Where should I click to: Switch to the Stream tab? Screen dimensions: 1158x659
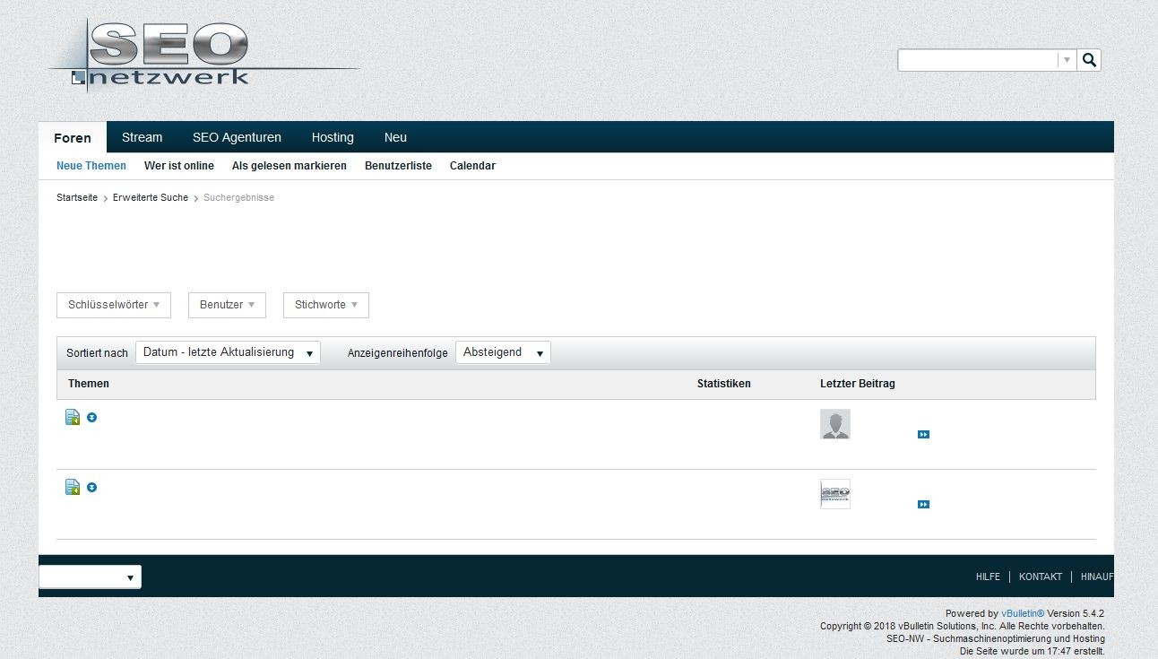point(142,137)
